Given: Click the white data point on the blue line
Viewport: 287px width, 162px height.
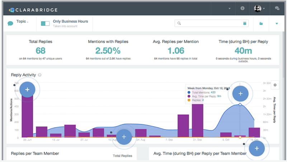Looking at the screenshot, I should (240, 105).
